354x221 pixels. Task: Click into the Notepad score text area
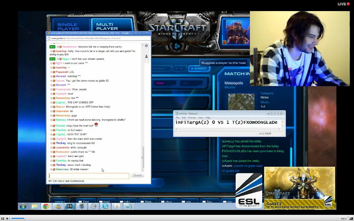pyautogui.click(x=227, y=123)
